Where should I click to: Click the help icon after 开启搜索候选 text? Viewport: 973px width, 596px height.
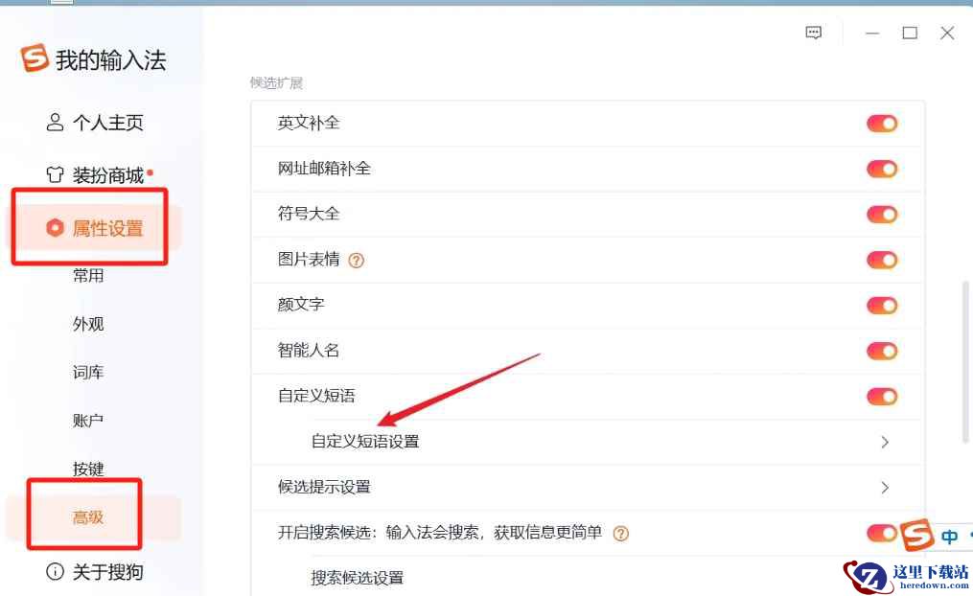(620, 534)
